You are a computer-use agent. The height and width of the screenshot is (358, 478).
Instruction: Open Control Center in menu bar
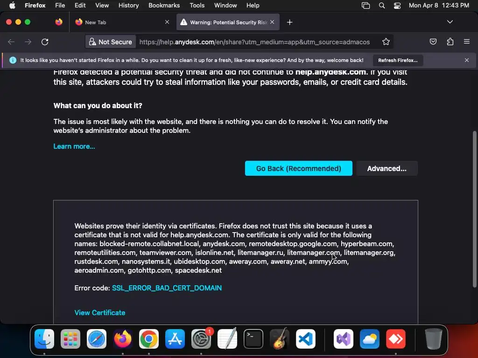point(397,6)
